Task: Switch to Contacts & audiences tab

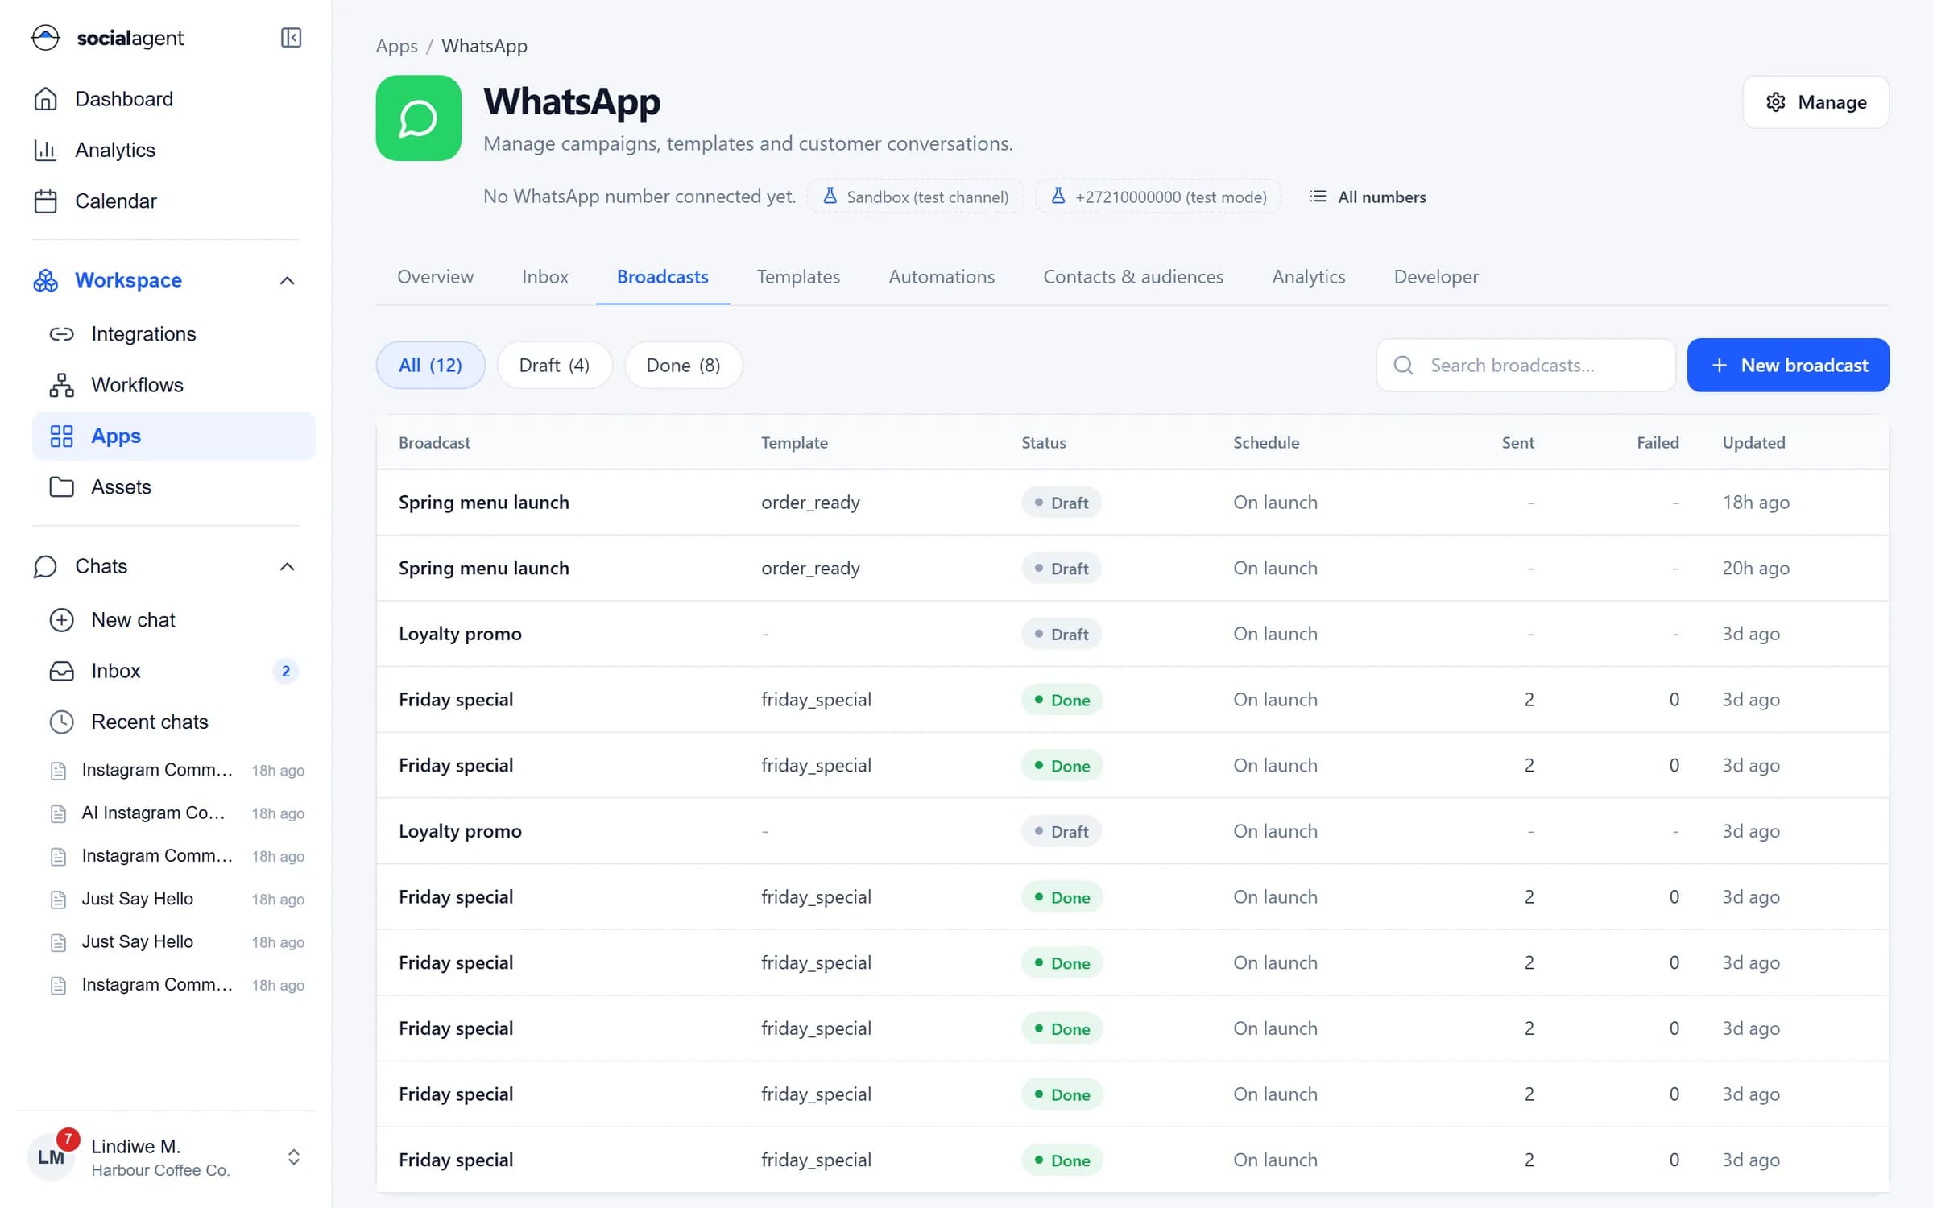Action: tap(1134, 277)
